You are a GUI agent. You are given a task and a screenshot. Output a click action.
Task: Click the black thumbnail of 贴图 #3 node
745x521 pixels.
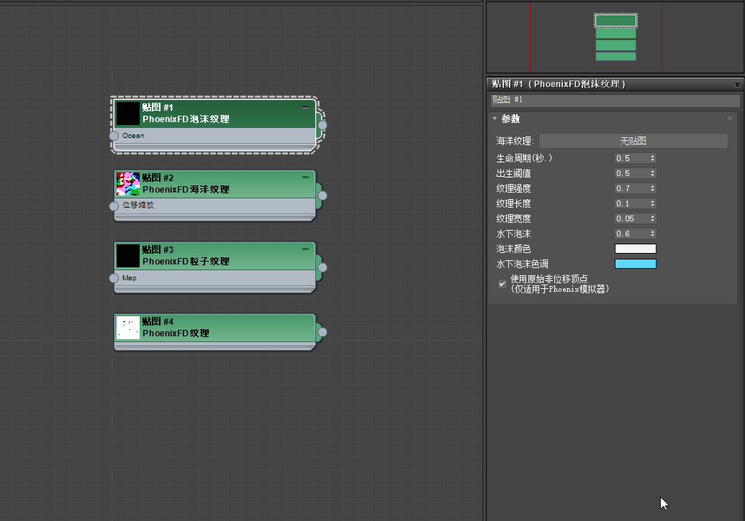click(128, 256)
